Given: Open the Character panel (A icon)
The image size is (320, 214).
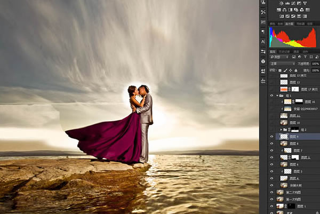Looking at the screenshot, I should [263, 42].
